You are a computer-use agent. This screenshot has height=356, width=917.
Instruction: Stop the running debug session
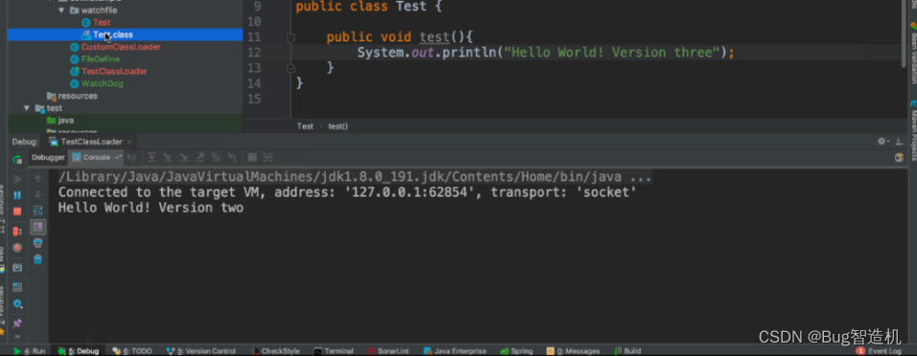coord(17,212)
